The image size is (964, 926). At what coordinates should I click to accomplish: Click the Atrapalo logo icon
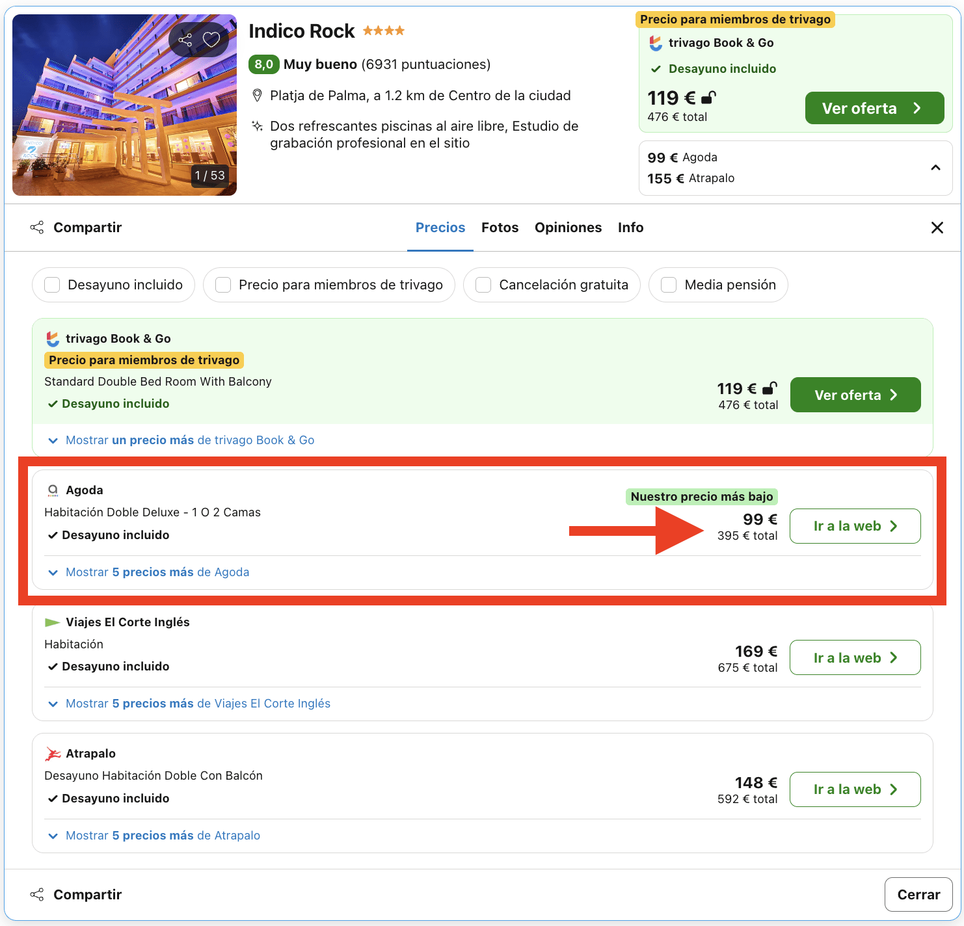(52, 753)
